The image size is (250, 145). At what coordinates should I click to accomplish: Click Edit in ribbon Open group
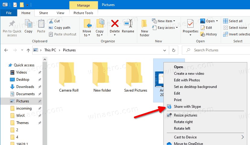pyautogui.click(x=206, y=28)
